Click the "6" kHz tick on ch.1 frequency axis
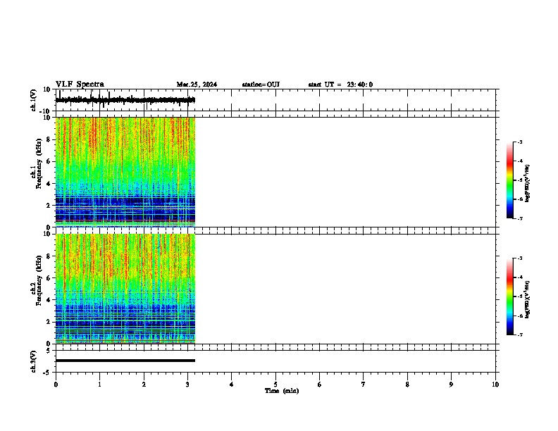The height and width of the screenshot is (431, 558). 49,161
